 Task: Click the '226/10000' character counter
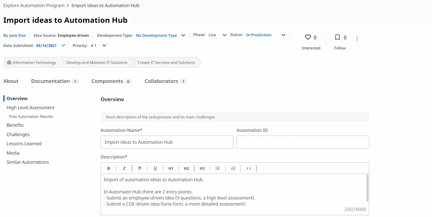point(355,209)
